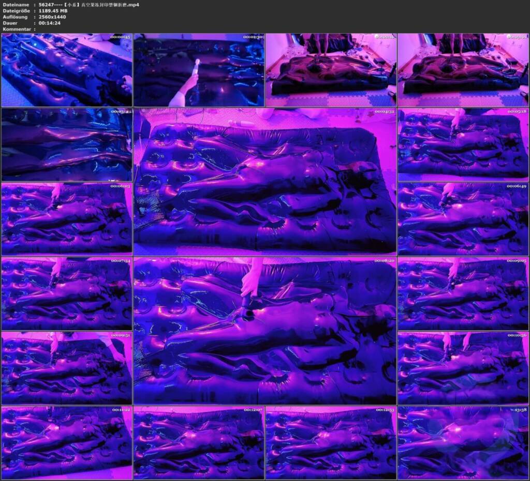Select the duration value 00:14:24
The image size is (530, 481).
tap(50, 23)
